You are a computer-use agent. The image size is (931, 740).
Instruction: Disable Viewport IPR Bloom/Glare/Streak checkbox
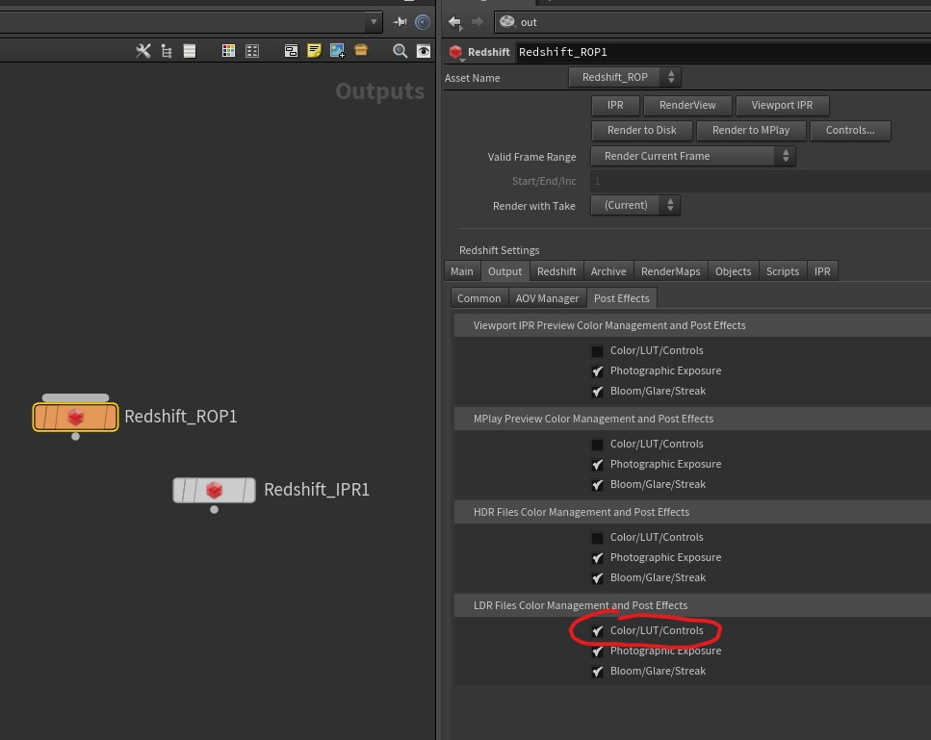pyautogui.click(x=597, y=392)
